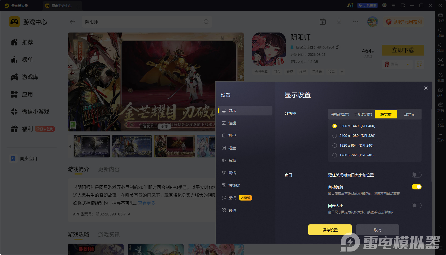446x255 pixels.
Task: Click the 游戏中心 gamepad logo
Action: click(14, 22)
